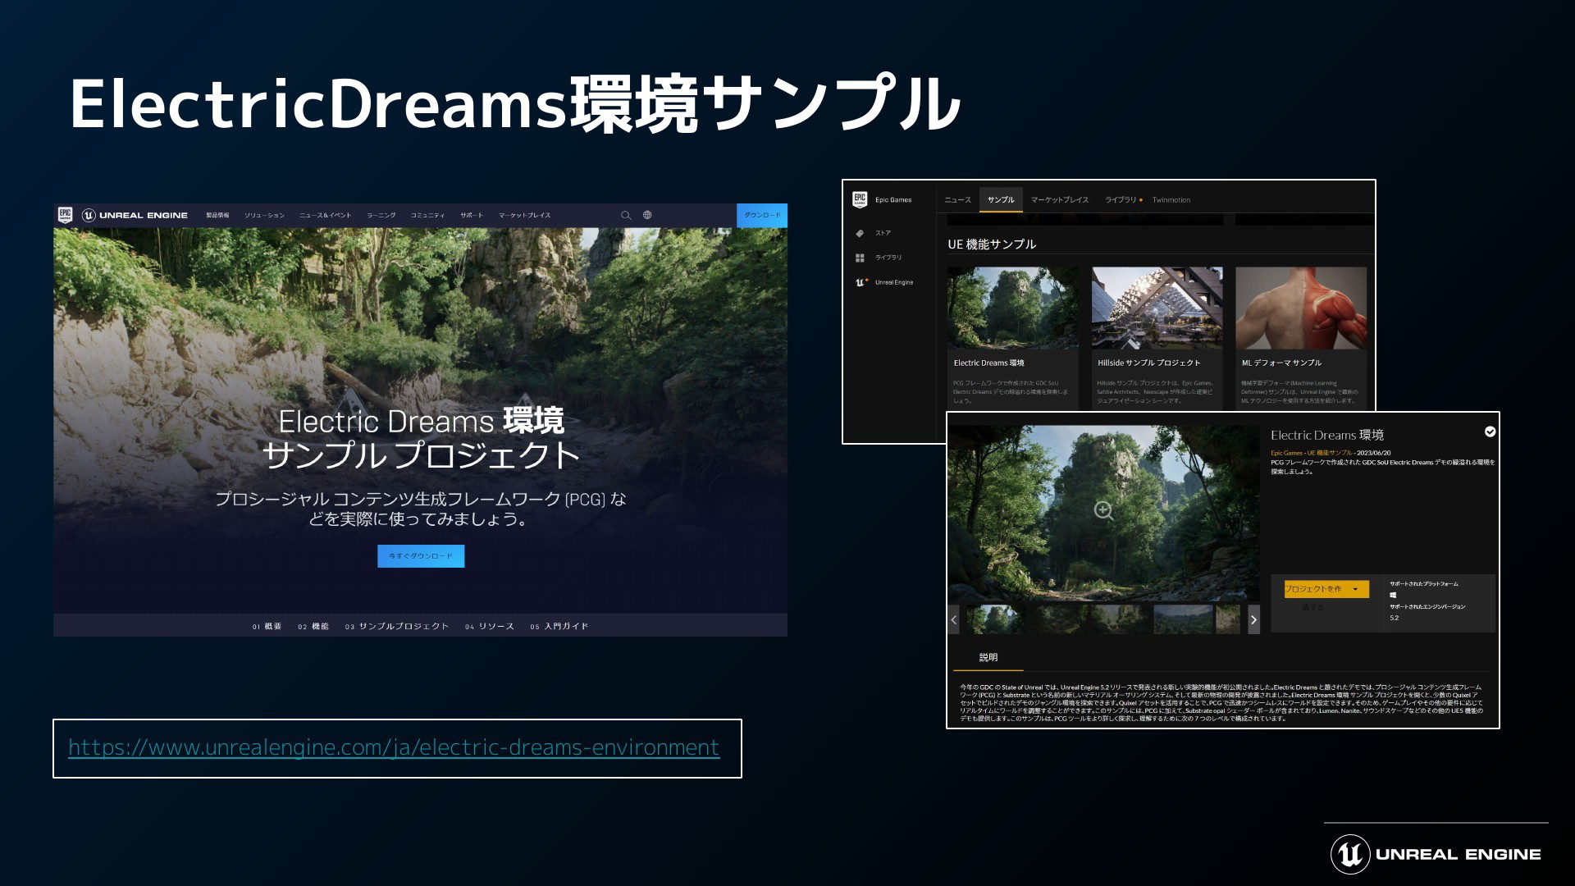1575x886 pixels.
Task: Click the yellow プロジェクトを作 button
Action: [x=1326, y=589]
